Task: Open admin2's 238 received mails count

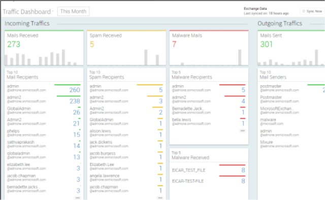Action: [75, 101]
